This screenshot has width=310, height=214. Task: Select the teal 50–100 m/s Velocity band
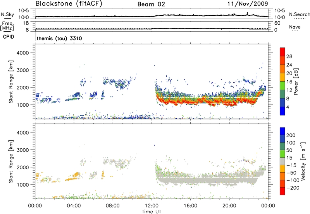[x=282, y=146]
